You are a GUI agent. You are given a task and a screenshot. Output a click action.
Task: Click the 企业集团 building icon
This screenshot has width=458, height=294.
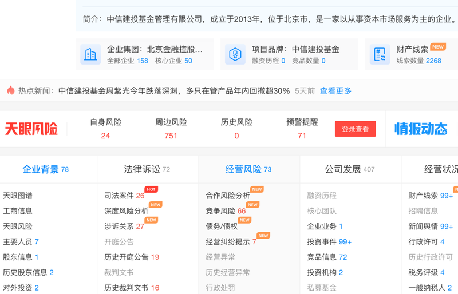[90, 54]
